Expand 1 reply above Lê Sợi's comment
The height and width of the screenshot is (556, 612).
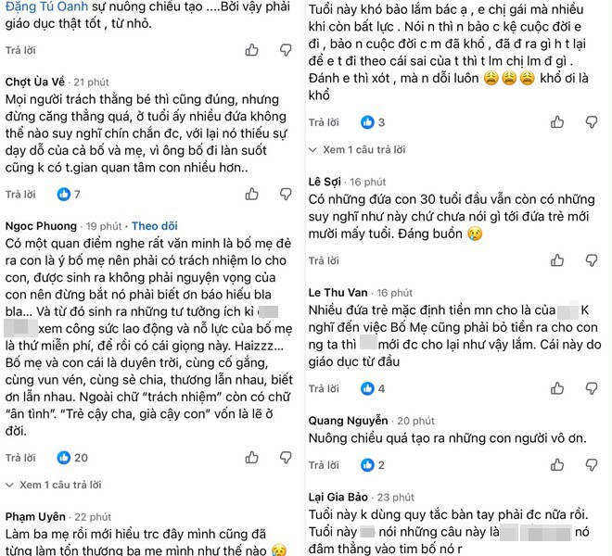pos(357,149)
